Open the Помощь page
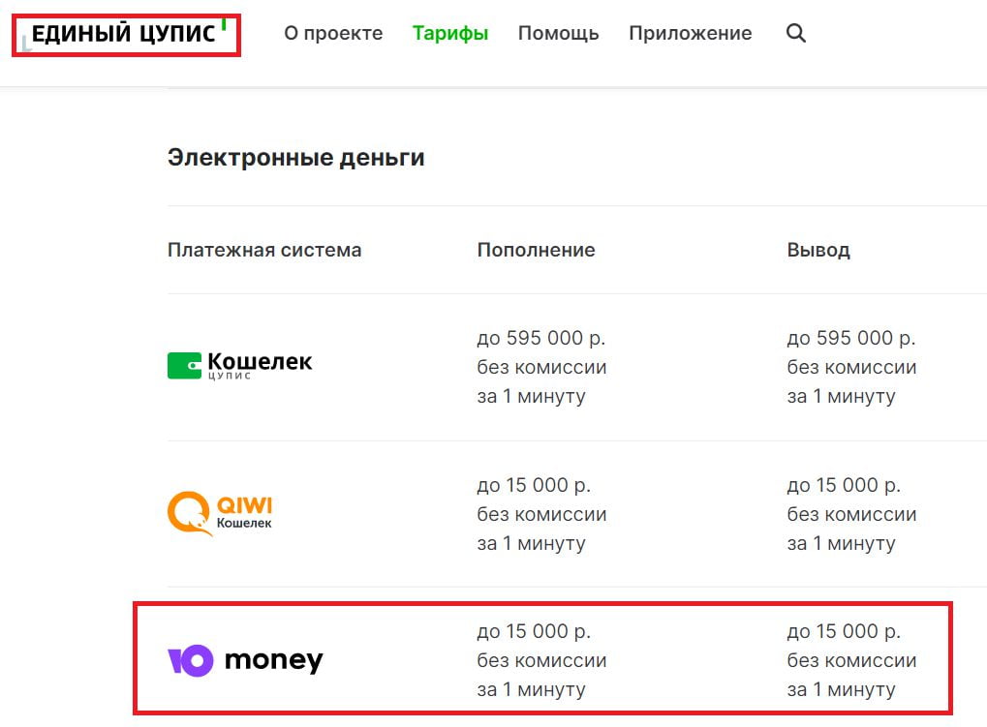987x727 pixels. [x=558, y=33]
